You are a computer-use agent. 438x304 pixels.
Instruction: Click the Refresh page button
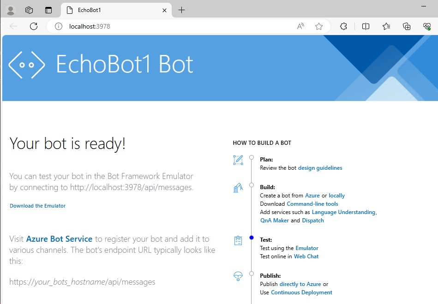[x=34, y=26]
